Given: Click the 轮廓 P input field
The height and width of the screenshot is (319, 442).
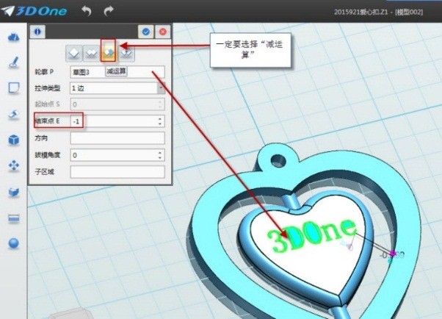Looking at the screenshot, I should tap(87, 71).
